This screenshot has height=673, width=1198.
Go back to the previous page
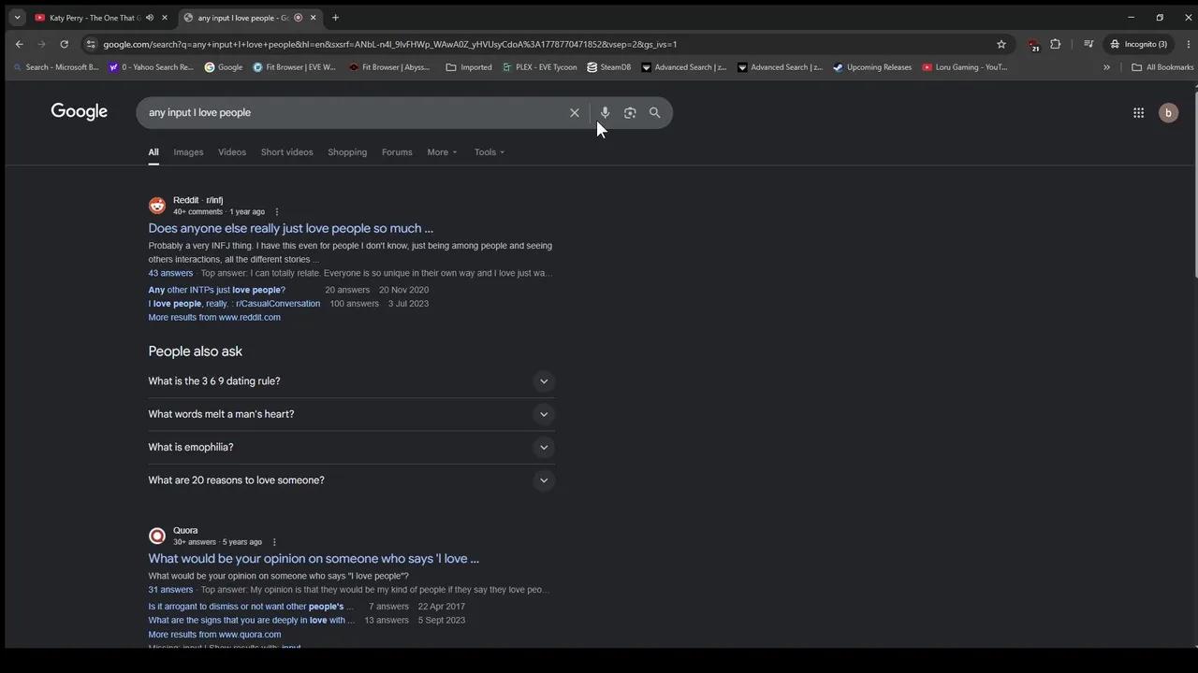point(19,44)
